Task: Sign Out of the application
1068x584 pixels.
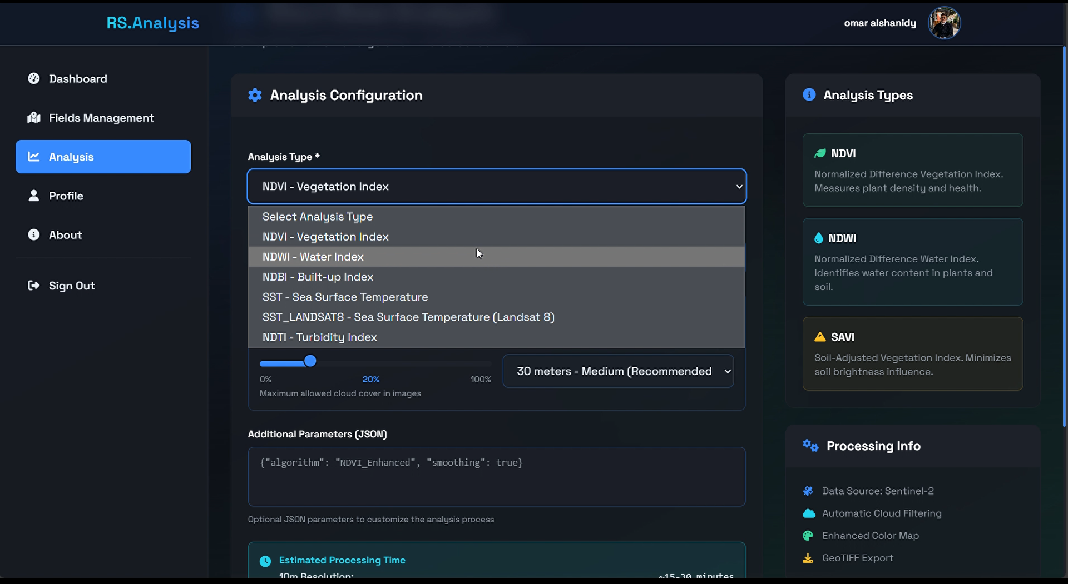Action: point(103,285)
